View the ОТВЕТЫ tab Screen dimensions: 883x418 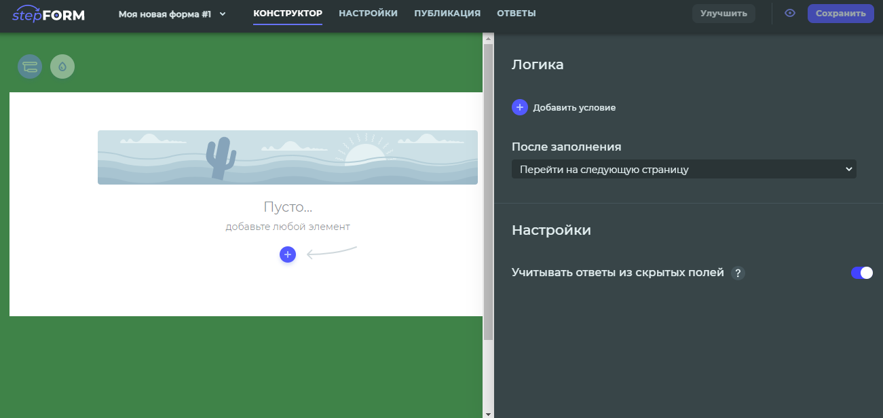point(516,12)
